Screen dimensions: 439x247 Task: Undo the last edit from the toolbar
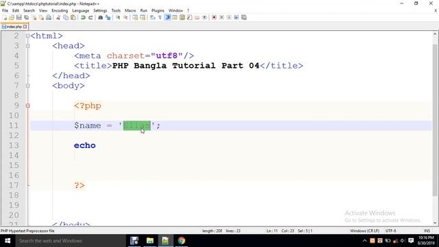[x=83, y=17]
